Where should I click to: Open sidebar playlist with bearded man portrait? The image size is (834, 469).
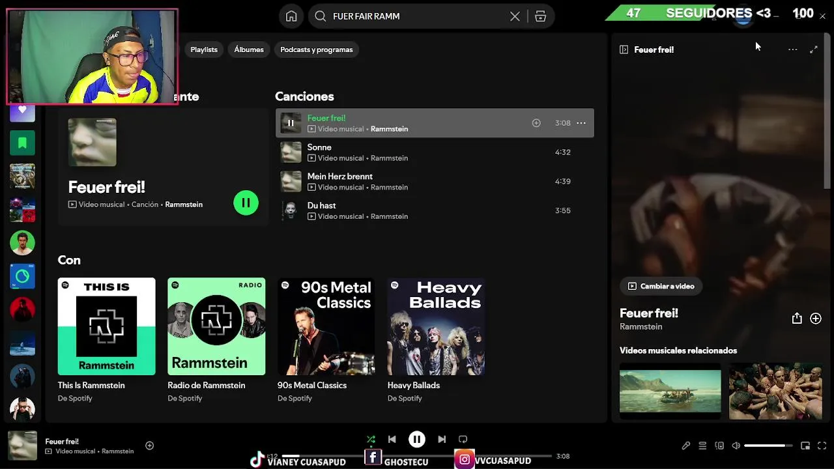(22, 243)
